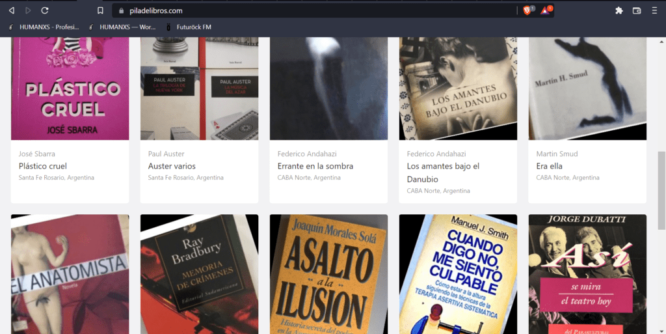666x334 pixels.
Task: Open the HUMANXS - Profesi... bookmark
Action: (x=43, y=27)
